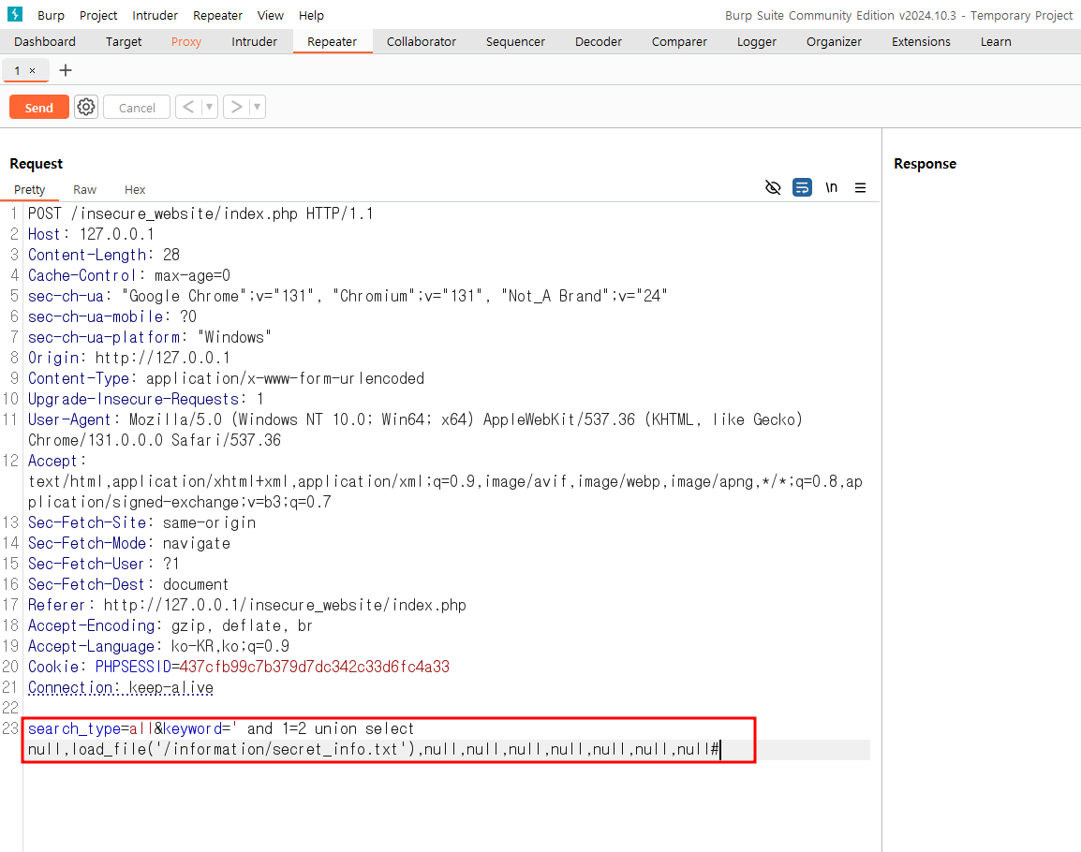Viewport: 1081px width, 852px height.
Task: Click the Content-Length header line
Action: tap(103, 255)
